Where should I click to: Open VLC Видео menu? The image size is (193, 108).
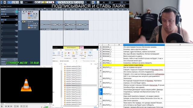pos(24,67)
